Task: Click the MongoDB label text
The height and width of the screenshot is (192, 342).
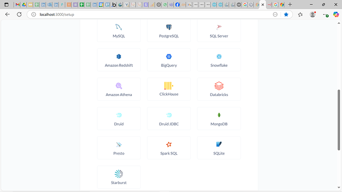Action: point(219,124)
